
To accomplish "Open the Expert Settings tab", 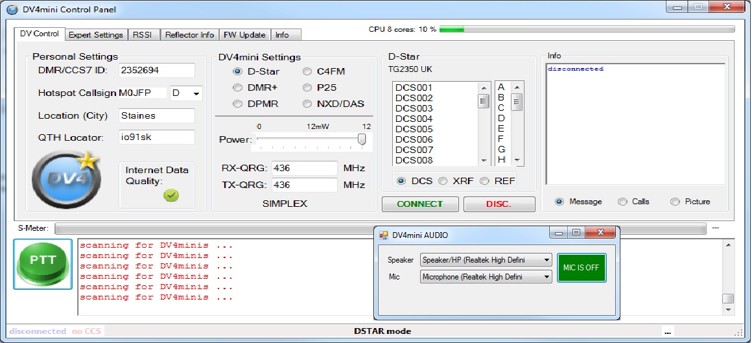I will 96,35.
